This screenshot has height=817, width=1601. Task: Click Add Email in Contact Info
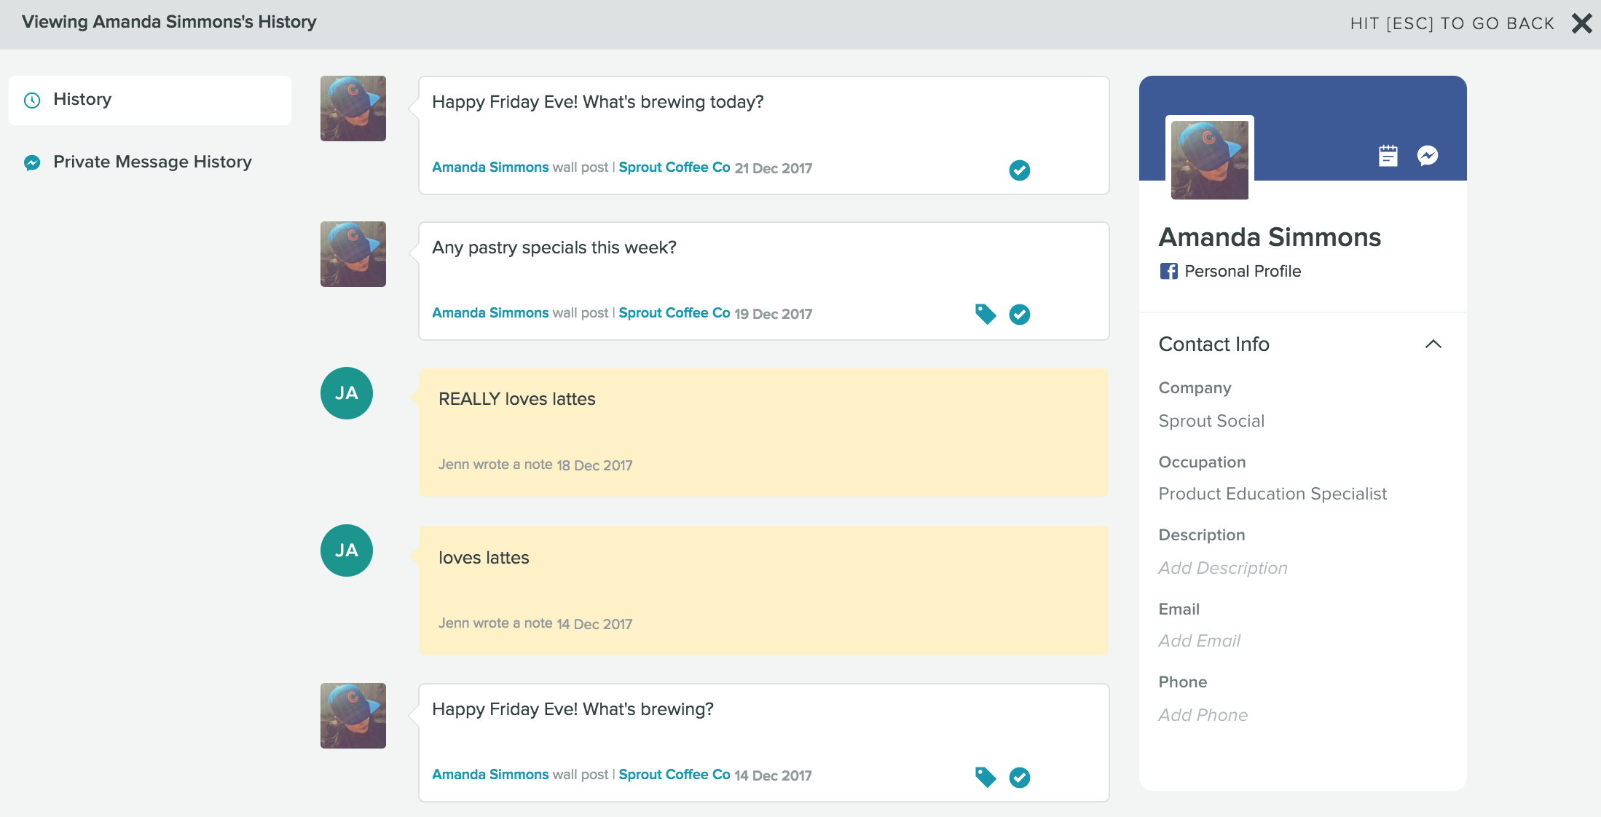[x=1199, y=640]
